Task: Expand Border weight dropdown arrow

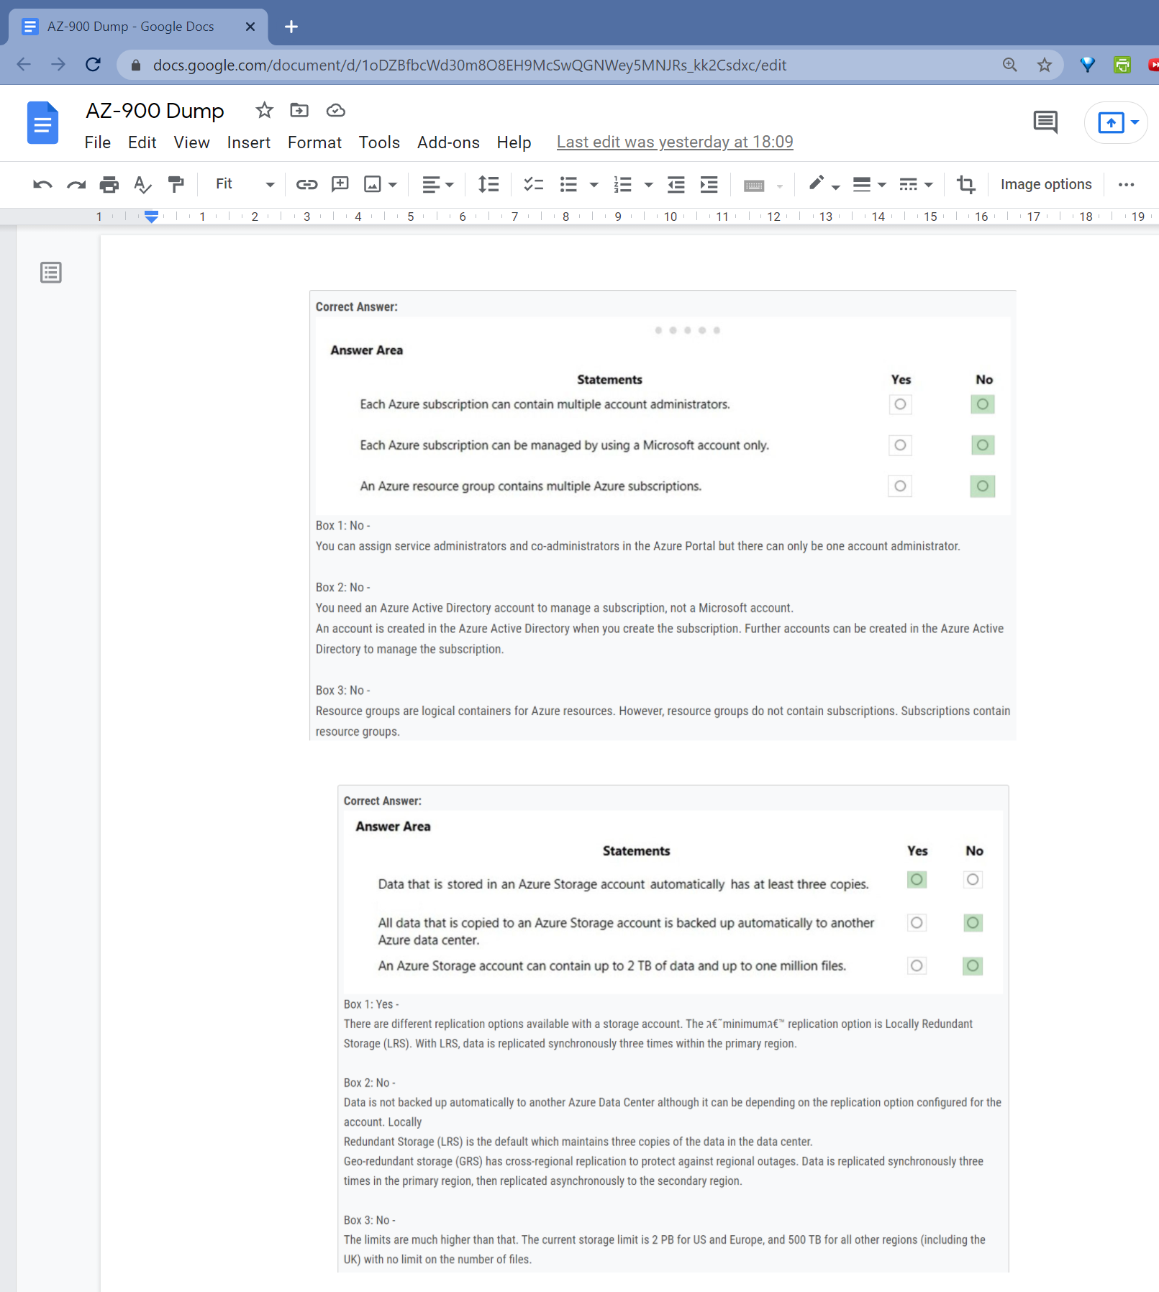Action: (882, 185)
